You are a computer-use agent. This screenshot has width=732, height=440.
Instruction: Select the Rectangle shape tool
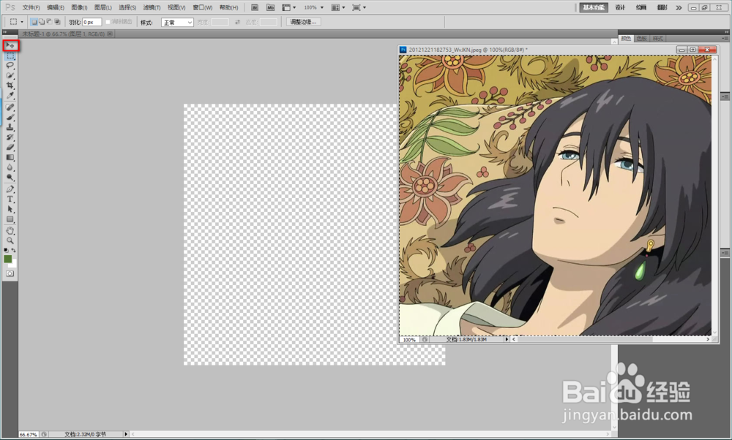pos(10,219)
